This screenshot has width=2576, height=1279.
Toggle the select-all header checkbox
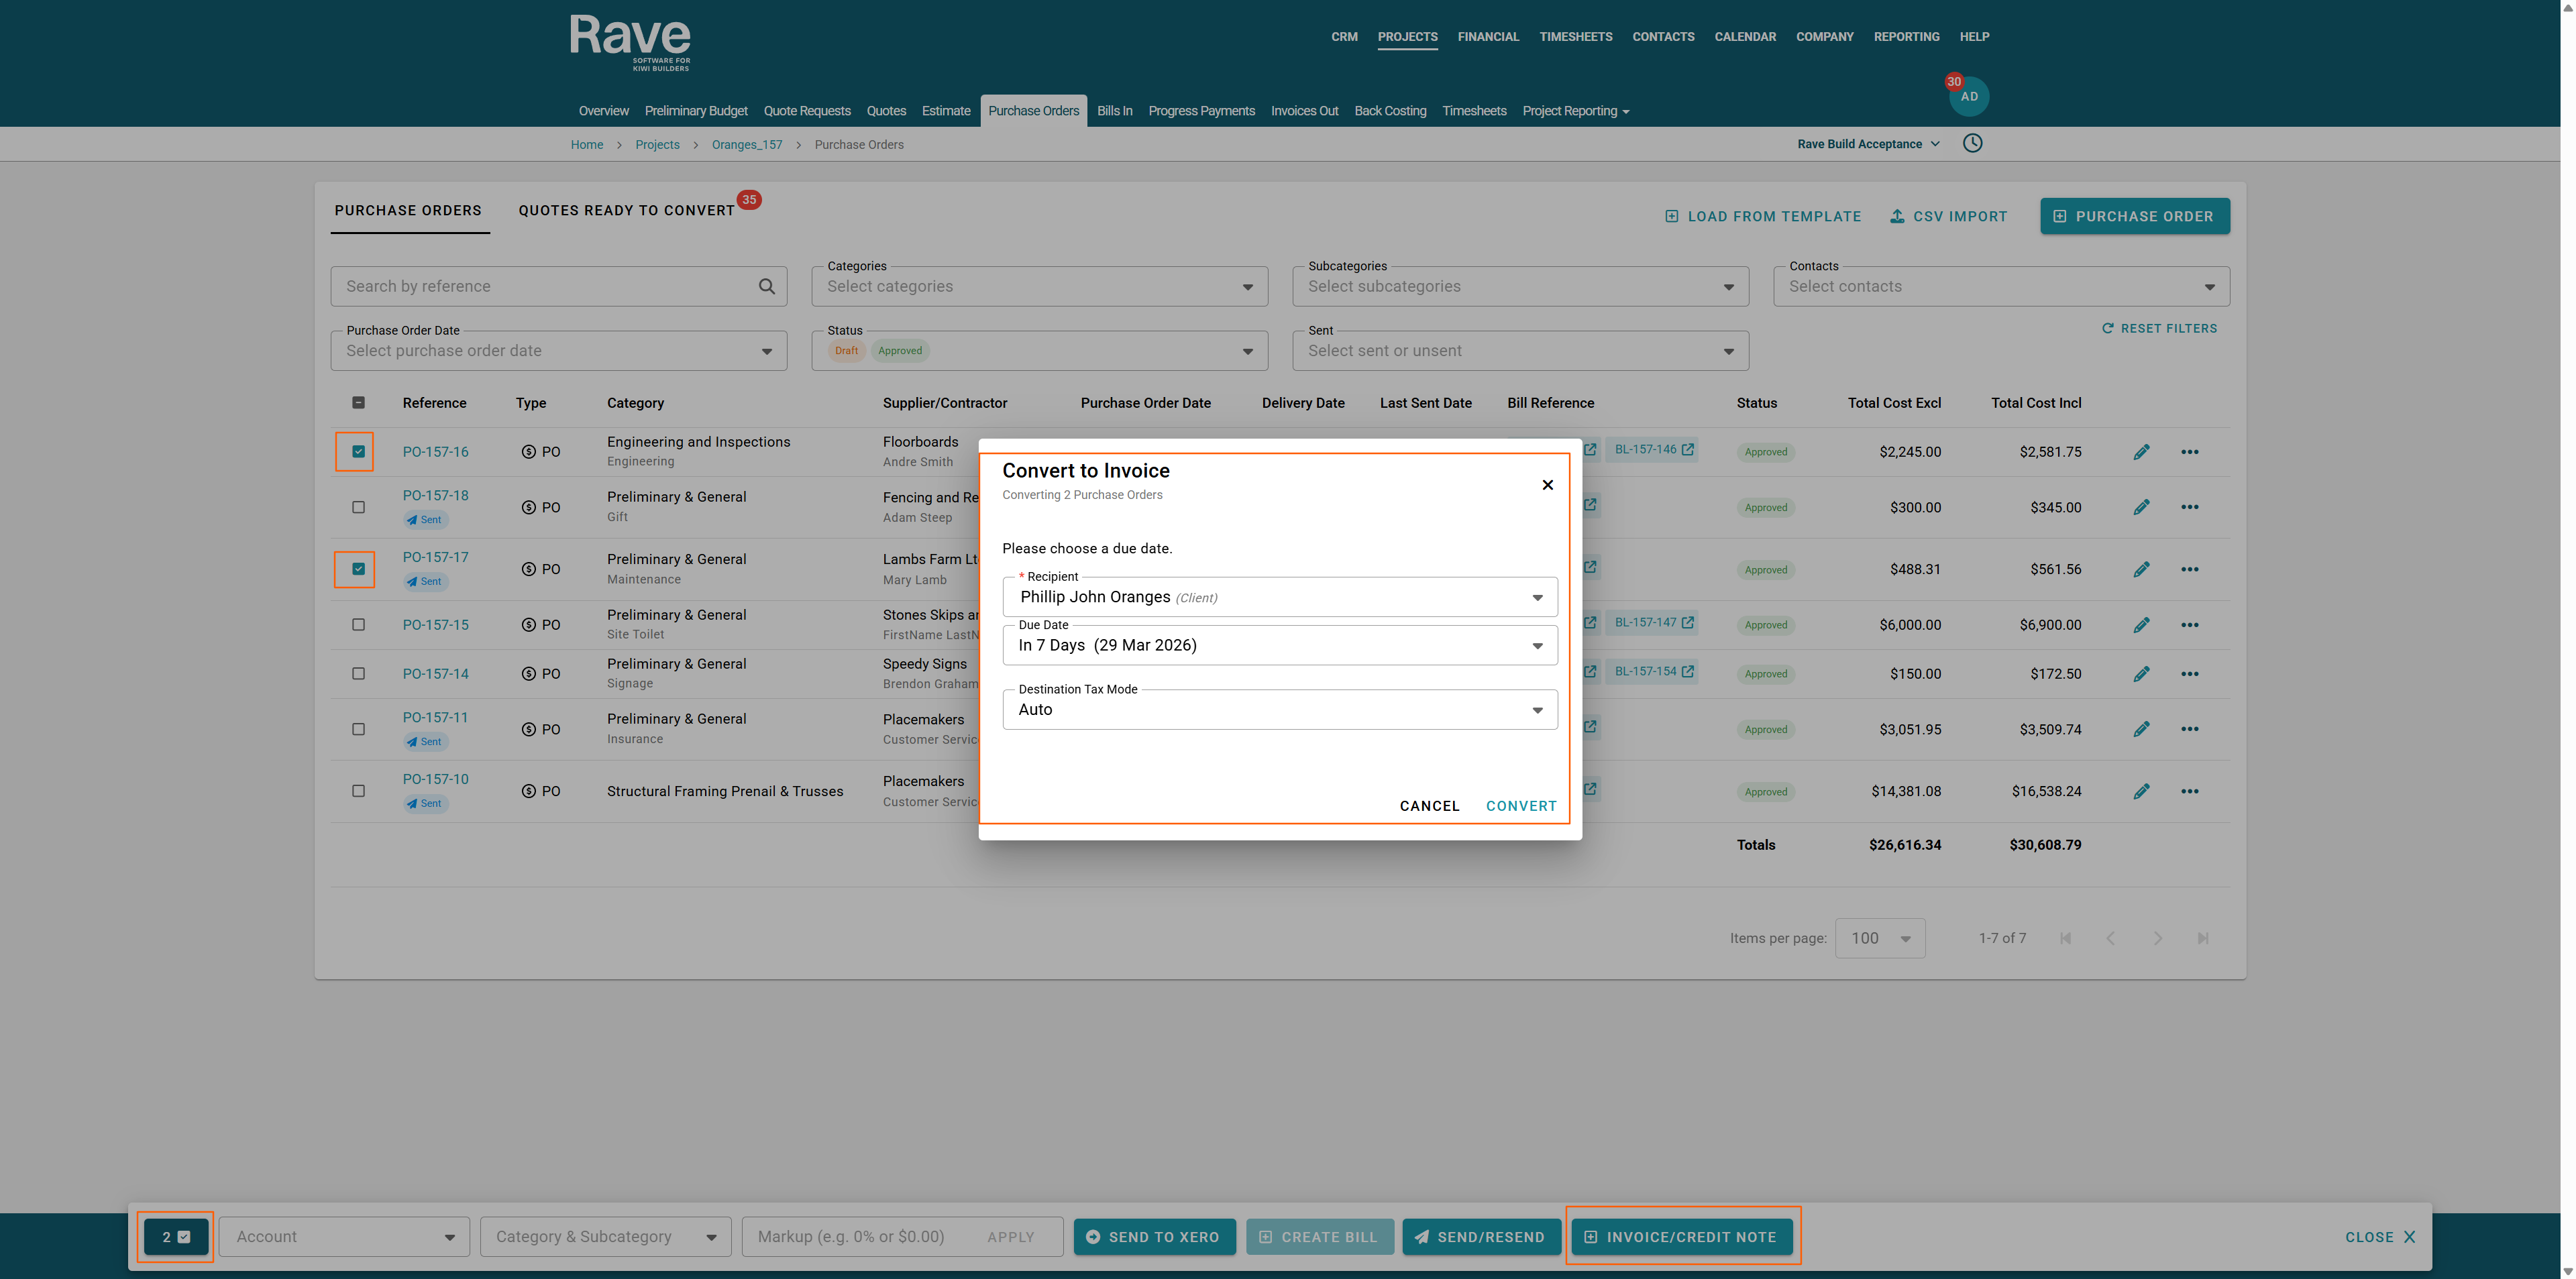(358, 403)
